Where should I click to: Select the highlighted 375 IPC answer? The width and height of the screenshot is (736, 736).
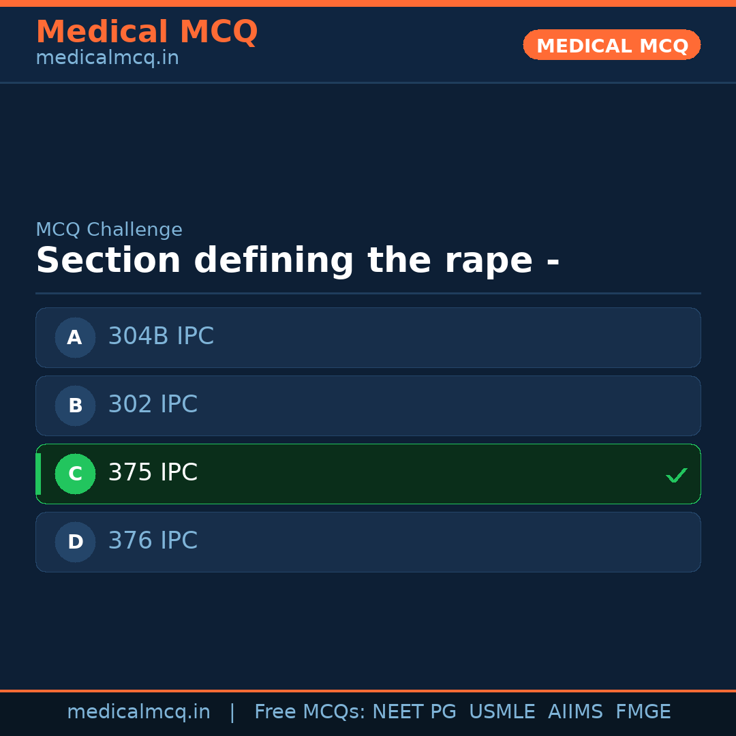click(x=368, y=474)
